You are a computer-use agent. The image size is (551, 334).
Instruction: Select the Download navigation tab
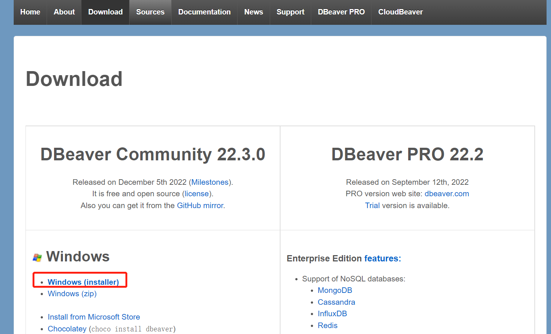[x=105, y=12]
